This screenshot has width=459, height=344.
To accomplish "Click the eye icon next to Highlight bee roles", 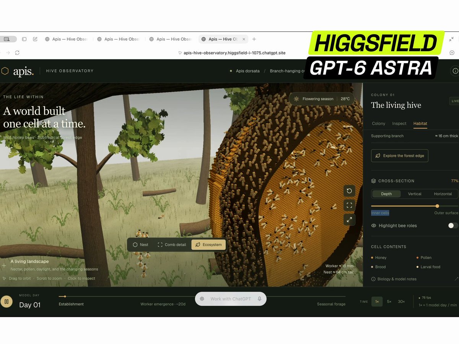I will (x=374, y=226).
